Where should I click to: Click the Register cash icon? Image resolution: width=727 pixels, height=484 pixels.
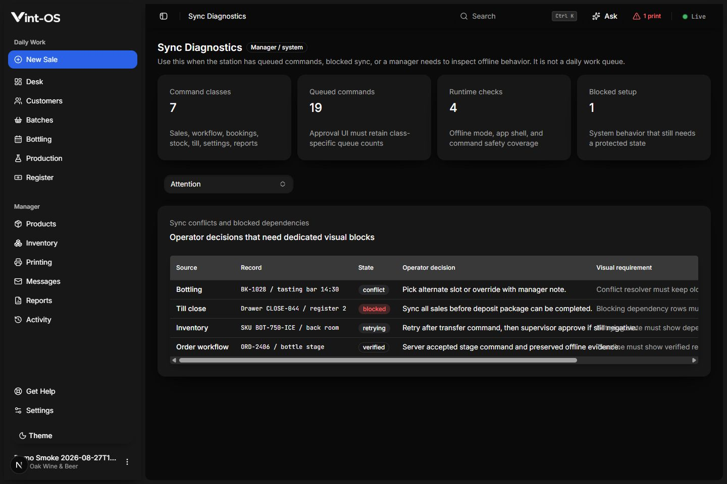(x=18, y=177)
